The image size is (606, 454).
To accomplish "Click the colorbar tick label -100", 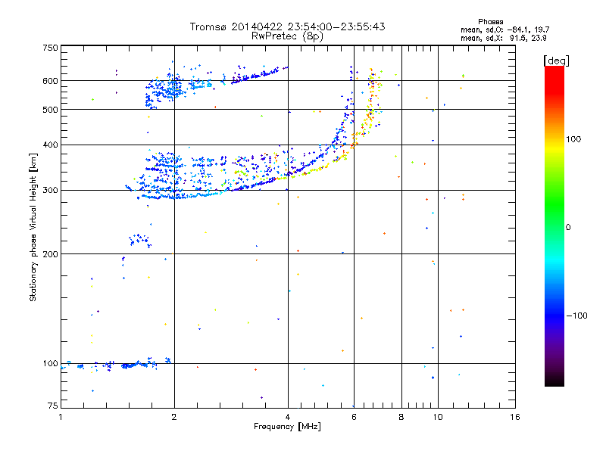I will tap(577, 316).
